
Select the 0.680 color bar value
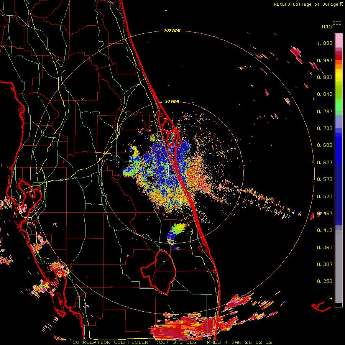click(325, 145)
